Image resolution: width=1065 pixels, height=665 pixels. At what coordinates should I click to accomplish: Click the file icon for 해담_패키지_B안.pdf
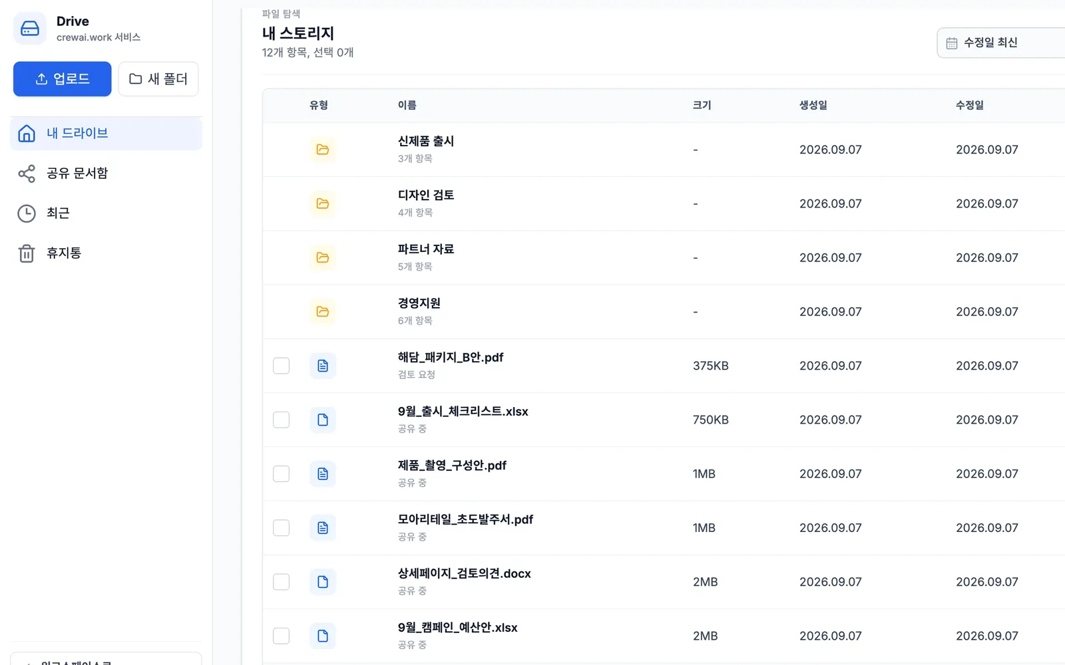(x=323, y=366)
